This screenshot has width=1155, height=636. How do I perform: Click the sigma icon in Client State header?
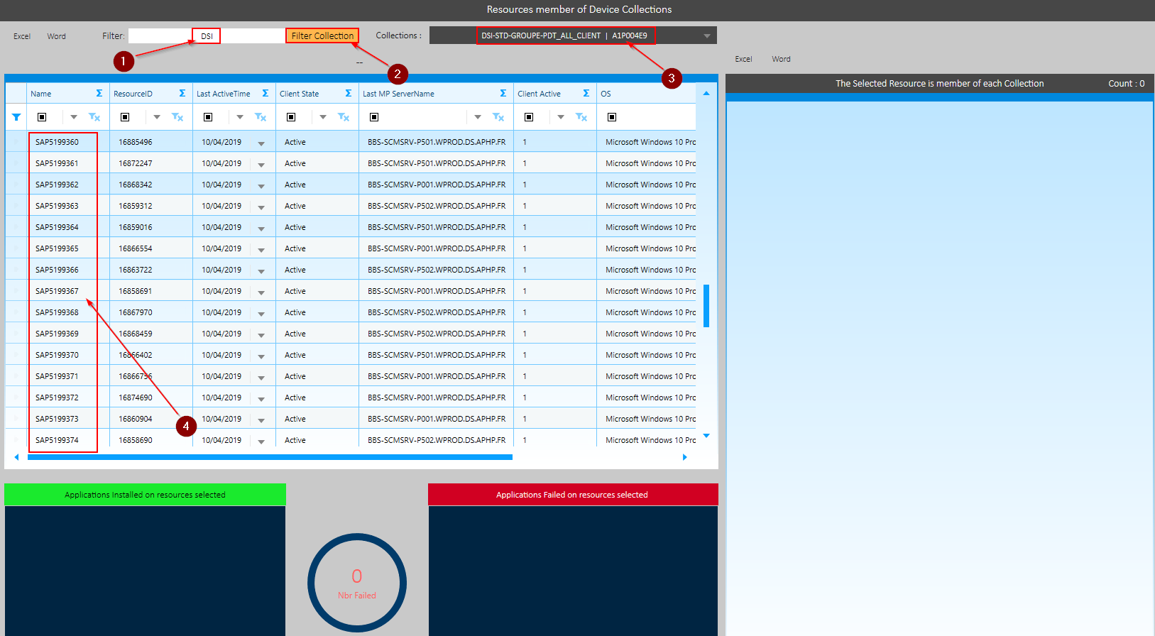pyautogui.click(x=349, y=93)
